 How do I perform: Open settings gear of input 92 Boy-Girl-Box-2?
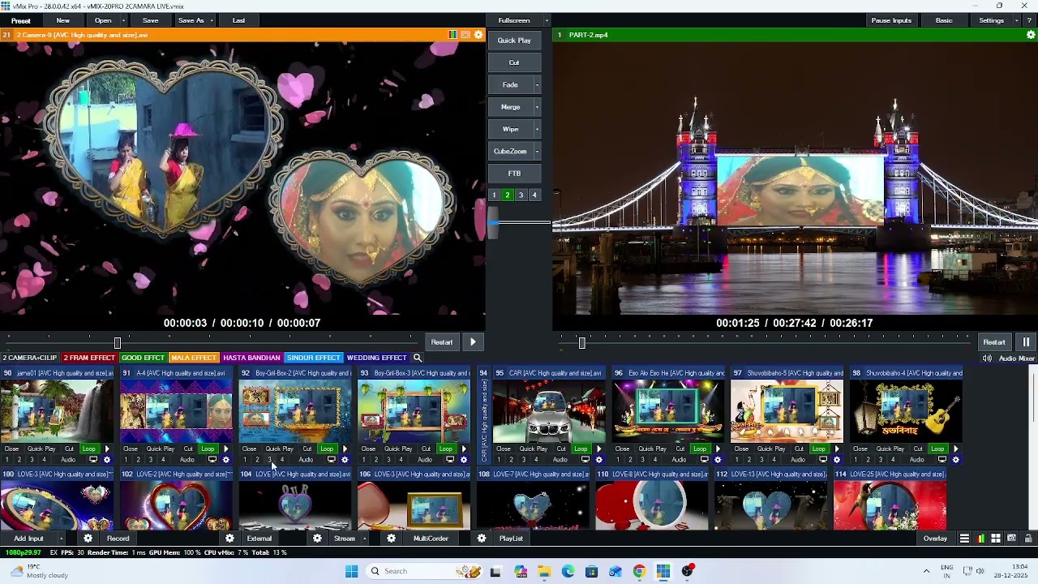pyautogui.click(x=345, y=460)
